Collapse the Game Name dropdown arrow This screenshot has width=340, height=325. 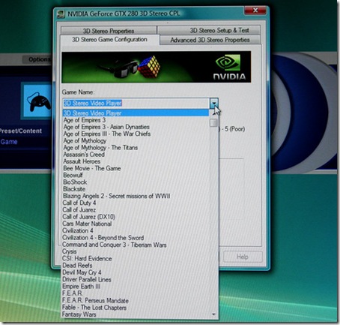[214, 103]
